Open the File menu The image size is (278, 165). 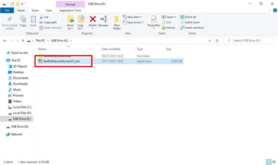click(7, 10)
